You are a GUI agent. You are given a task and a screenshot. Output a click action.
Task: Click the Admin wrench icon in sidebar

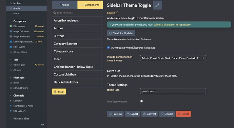pos(11,8)
